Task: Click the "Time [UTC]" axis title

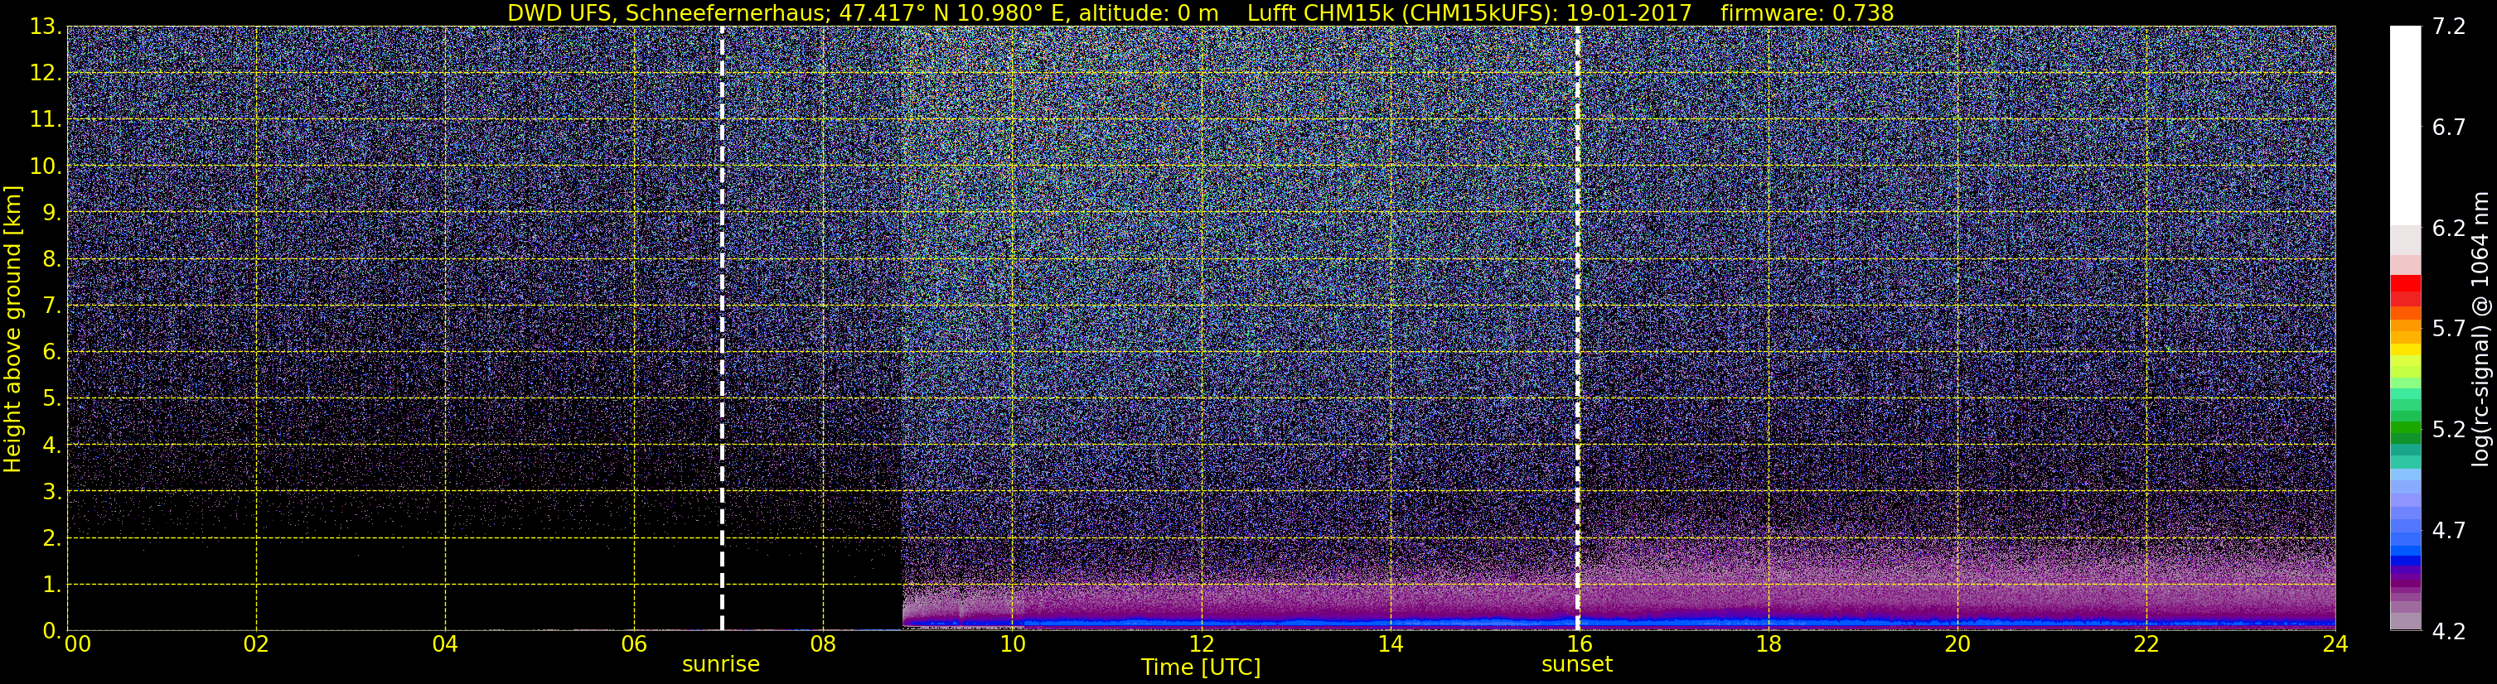Action: click(x=1201, y=667)
